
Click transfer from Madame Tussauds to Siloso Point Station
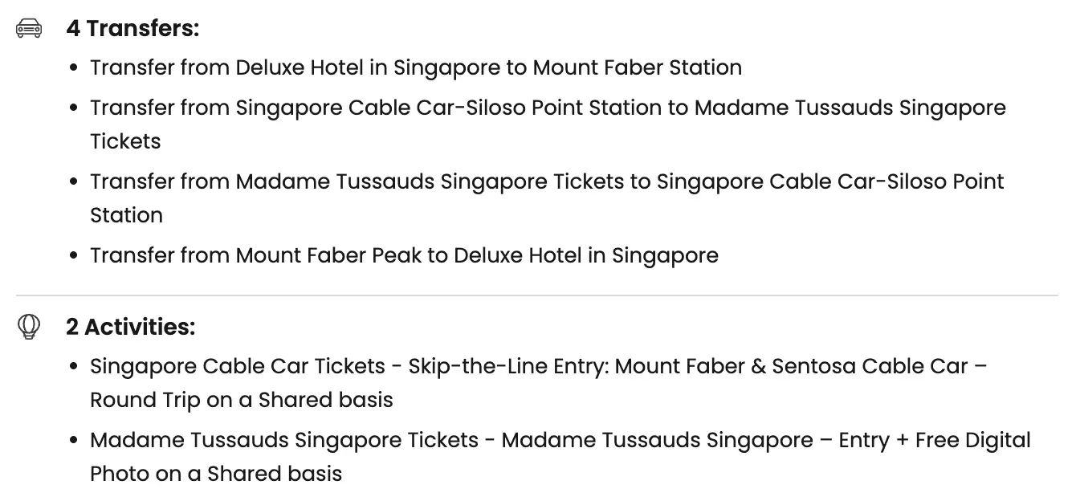[546, 182]
